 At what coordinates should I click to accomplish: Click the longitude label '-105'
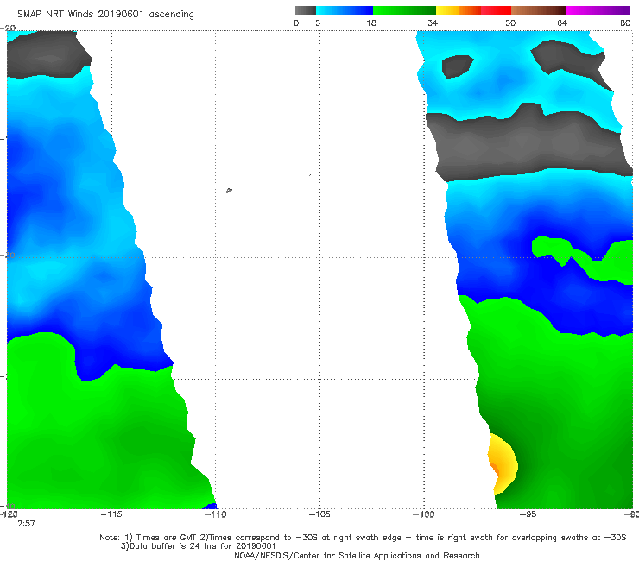(x=319, y=514)
